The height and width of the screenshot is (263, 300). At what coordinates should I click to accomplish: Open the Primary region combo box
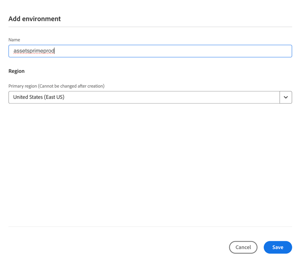(x=144, y=97)
